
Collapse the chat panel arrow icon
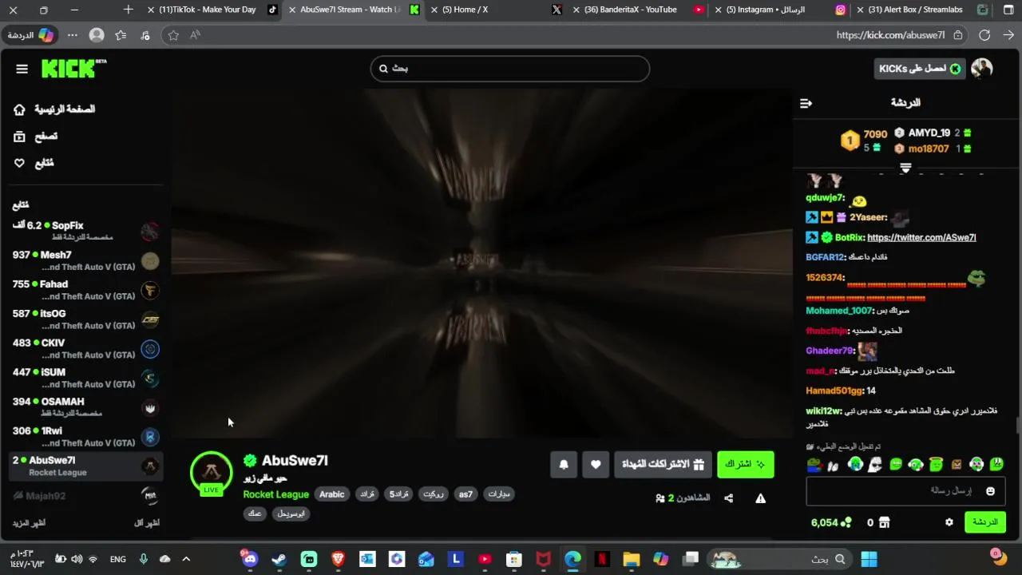tap(806, 103)
